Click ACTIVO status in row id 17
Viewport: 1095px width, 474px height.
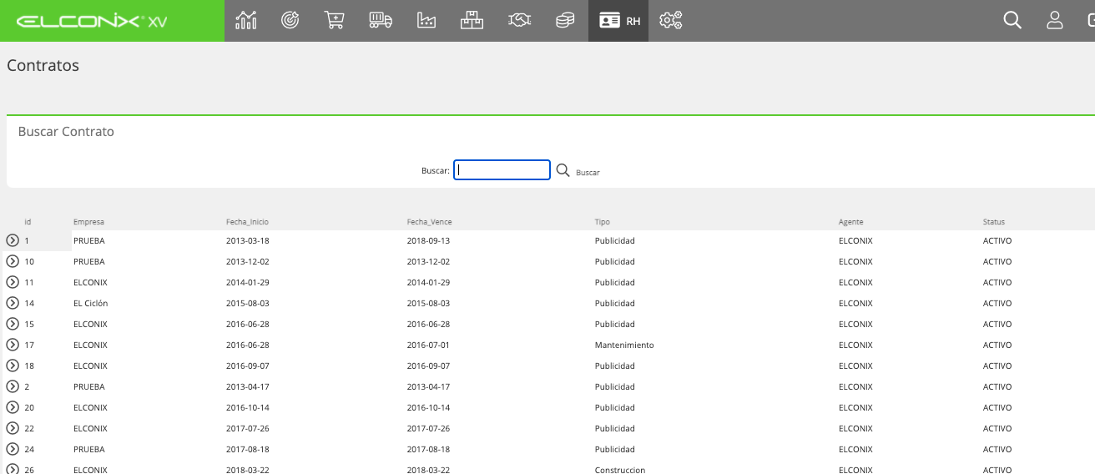(x=997, y=345)
